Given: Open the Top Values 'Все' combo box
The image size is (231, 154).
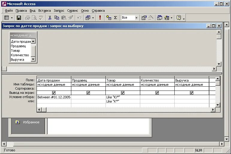Looking at the screenshot, I should [x=130, y=18].
